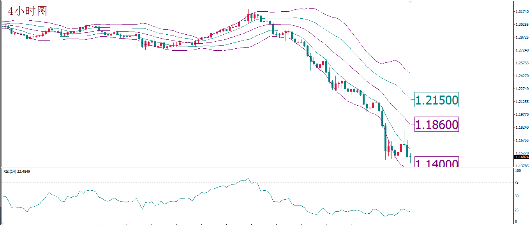
Task: Click the 1.18240 price axis value
Action: (522, 128)
